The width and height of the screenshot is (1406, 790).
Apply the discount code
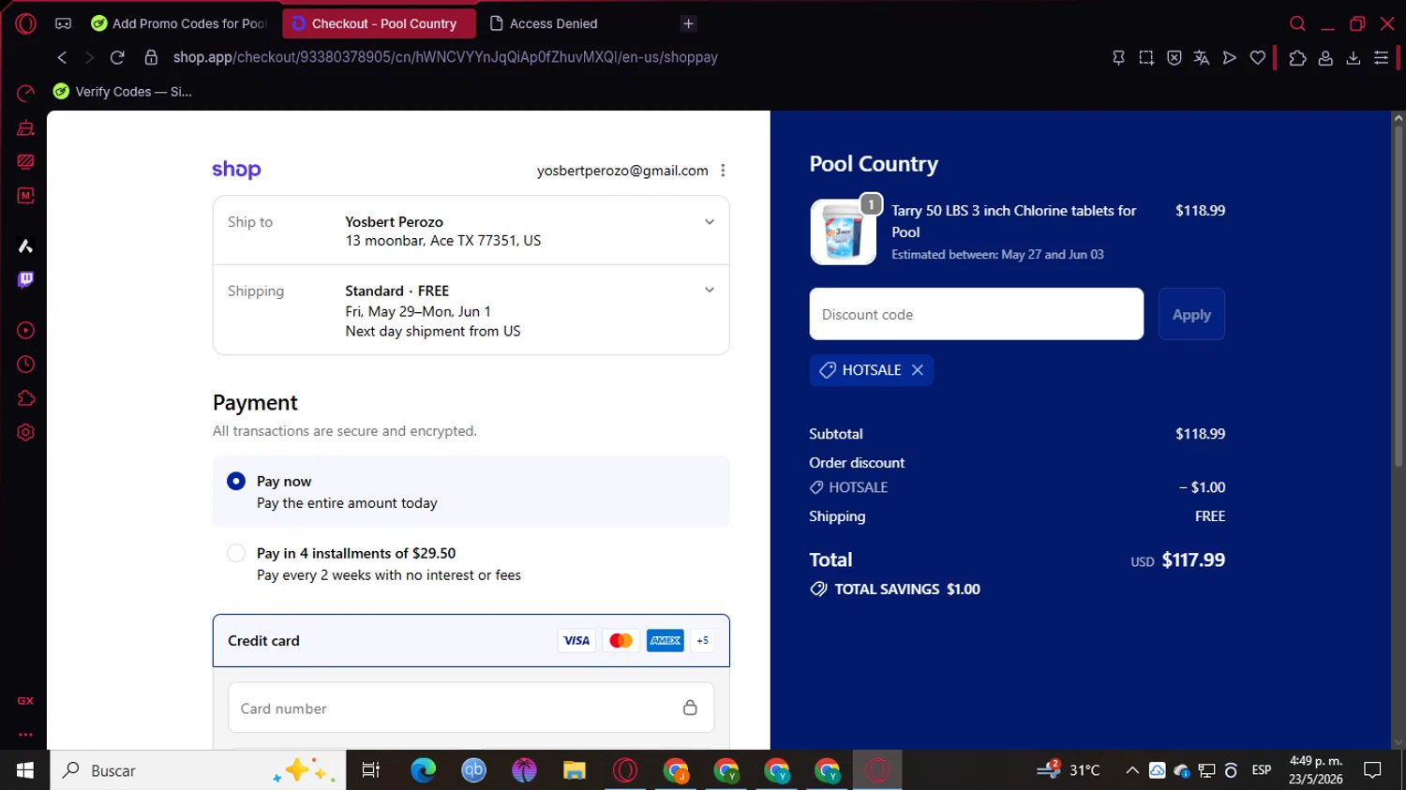[x=1191, y=314]
